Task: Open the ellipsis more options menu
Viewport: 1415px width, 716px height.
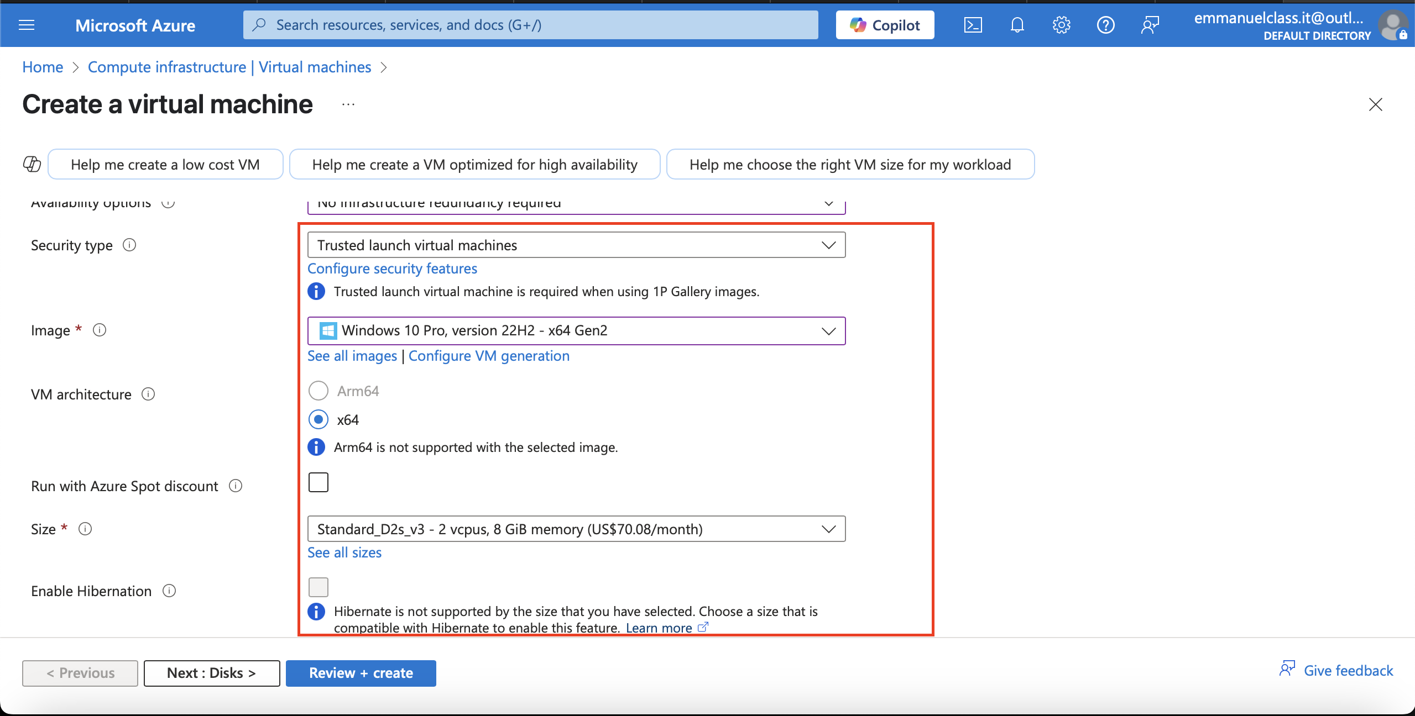Action: pyautogui.click(x=348, y=104)
